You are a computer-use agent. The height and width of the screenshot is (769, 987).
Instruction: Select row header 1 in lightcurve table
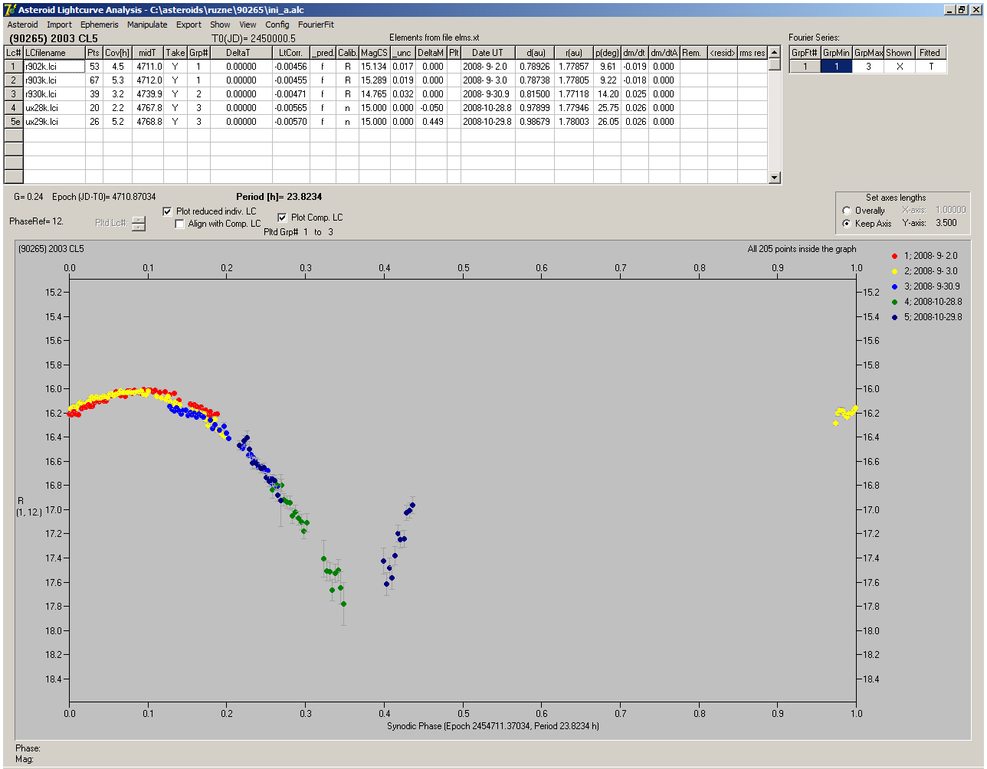pos(14,67)
